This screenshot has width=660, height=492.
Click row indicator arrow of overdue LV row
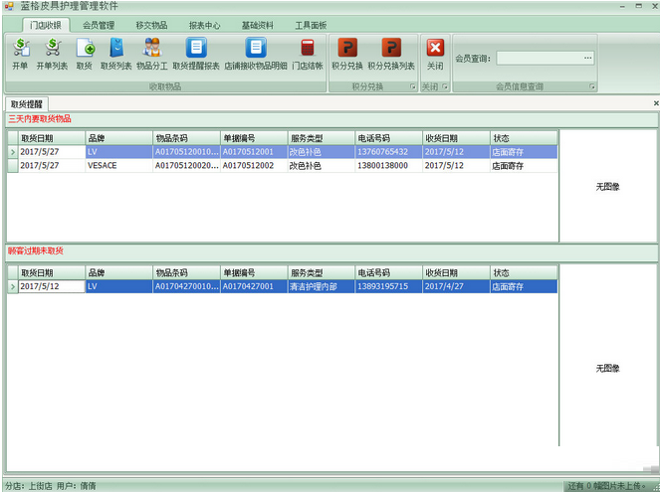(x=13, y=286)
